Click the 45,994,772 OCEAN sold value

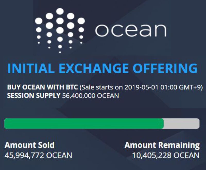click(x=38, y=155)
